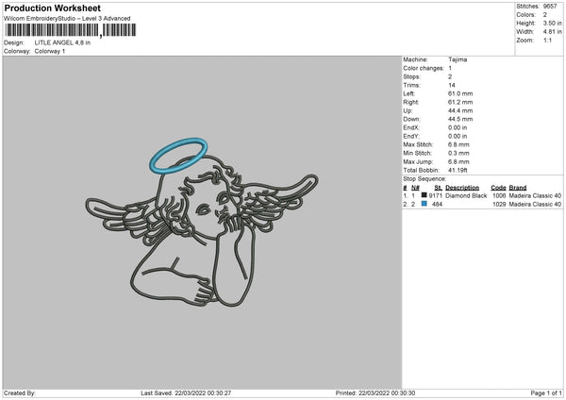Image resolution: width=566 pixels, height=400 pixels.
Task: Click the Down value 44.5 mm
Action: point(460,119)
